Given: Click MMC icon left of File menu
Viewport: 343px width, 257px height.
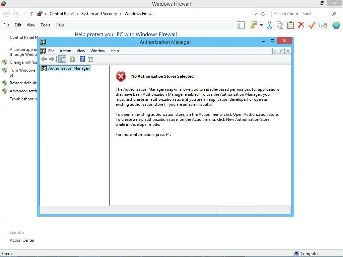Looking at the screenshot, I should 43,51.
